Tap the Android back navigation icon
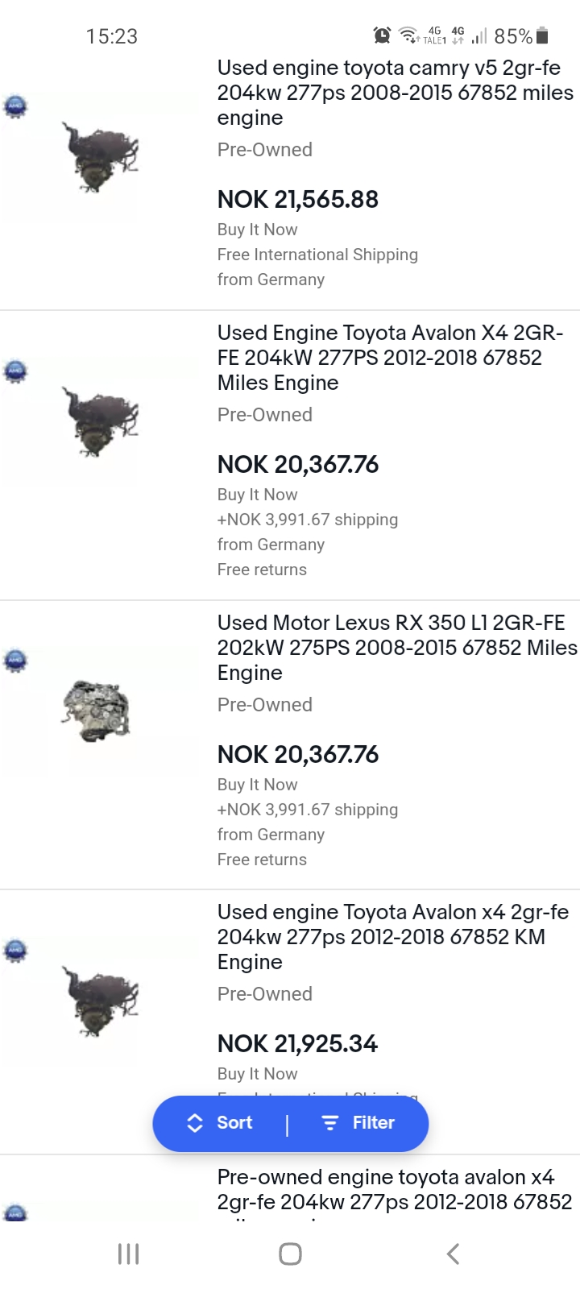 tap(453, 1254)
